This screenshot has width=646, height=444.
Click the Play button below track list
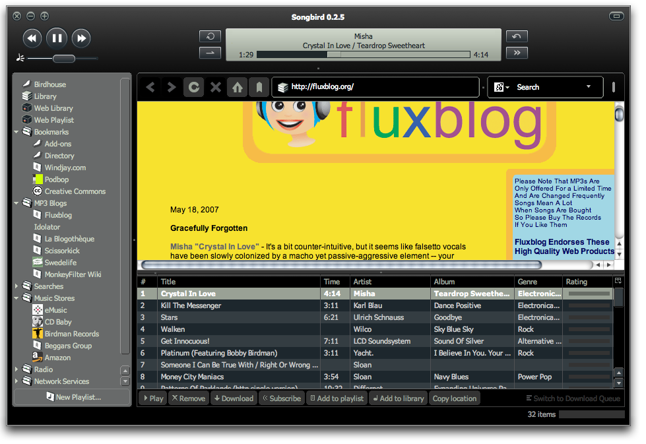153,398
